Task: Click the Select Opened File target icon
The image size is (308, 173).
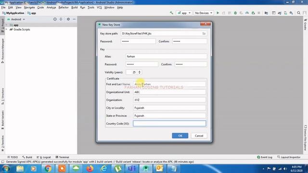Action: point(55,19)
